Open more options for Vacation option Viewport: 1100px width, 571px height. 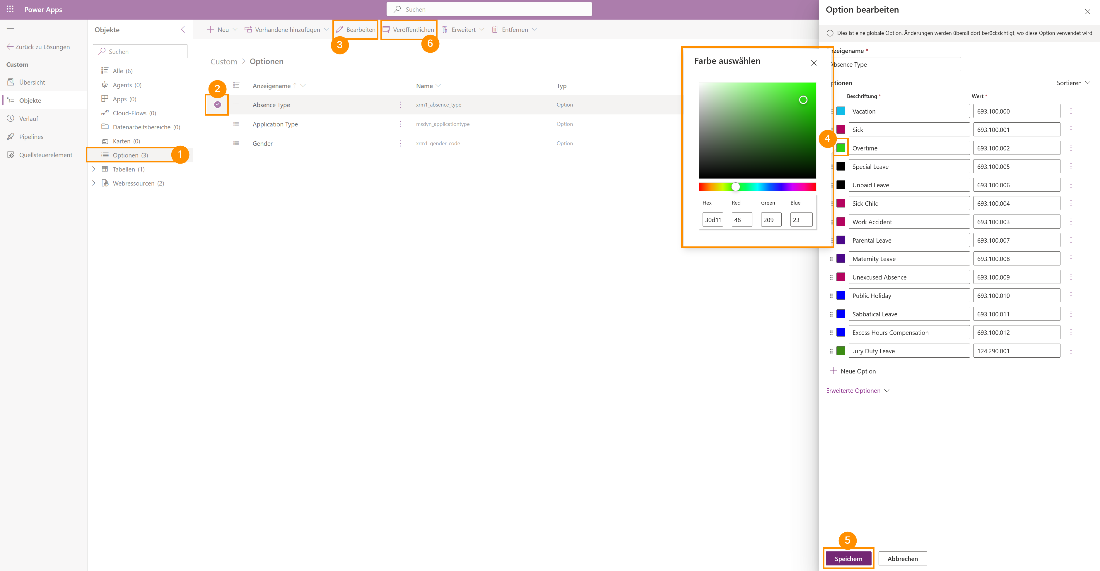[1070, 112]
